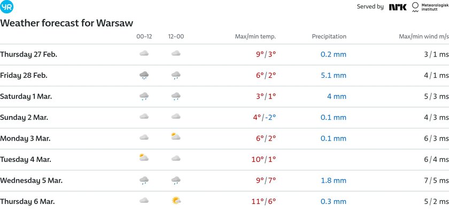This screenshot has width=449, height=212.
Task: Click Thursday 27 Feb. 00-12 cloud icon
Action: point(144,53)
